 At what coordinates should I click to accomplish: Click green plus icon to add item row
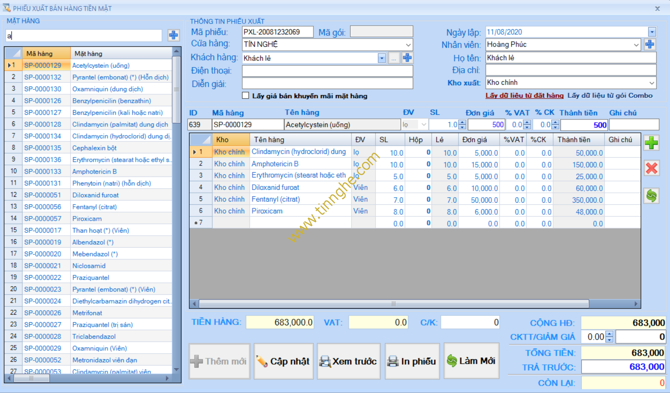point(652,143)
